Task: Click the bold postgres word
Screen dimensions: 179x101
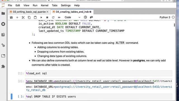Action: click(139, 61)
